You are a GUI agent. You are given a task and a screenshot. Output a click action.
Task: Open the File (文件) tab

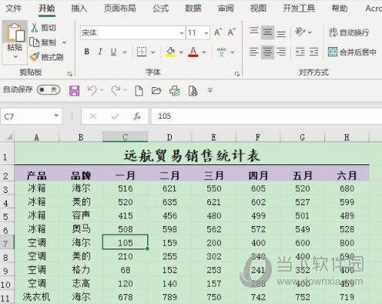14,8
